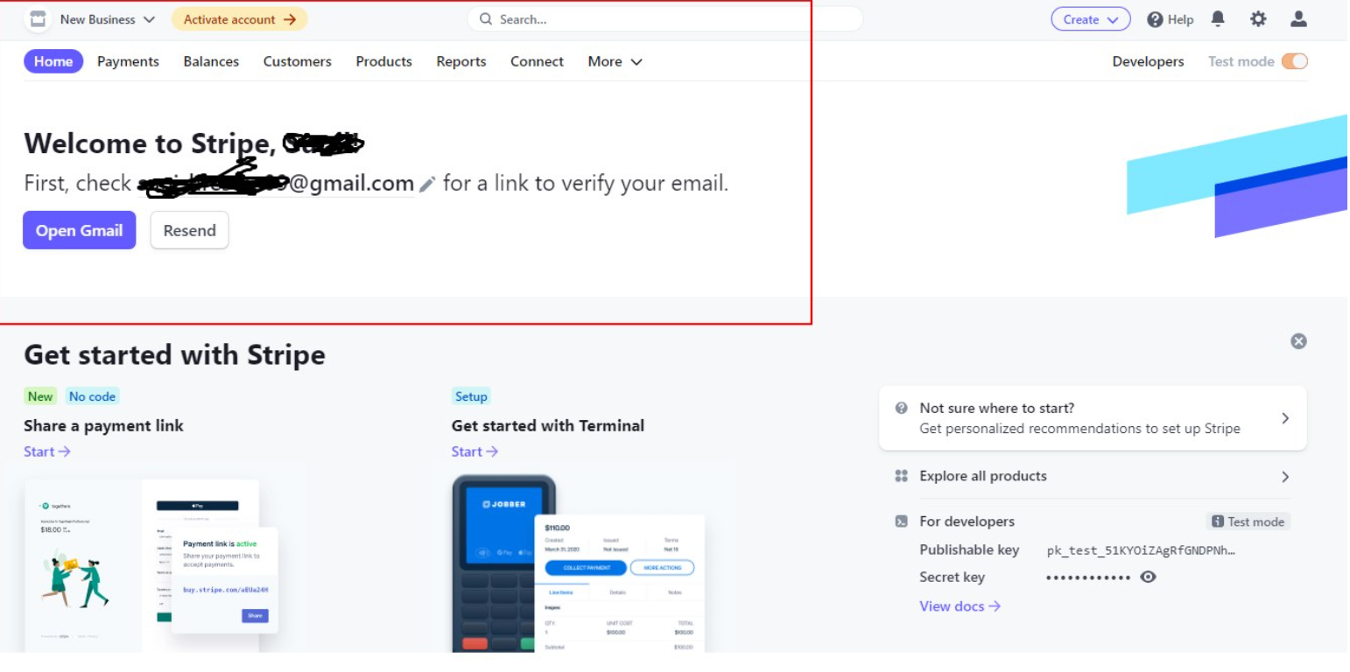Dismiss the Get started section
The image size is (1350, 672).
pos(1298,341)
